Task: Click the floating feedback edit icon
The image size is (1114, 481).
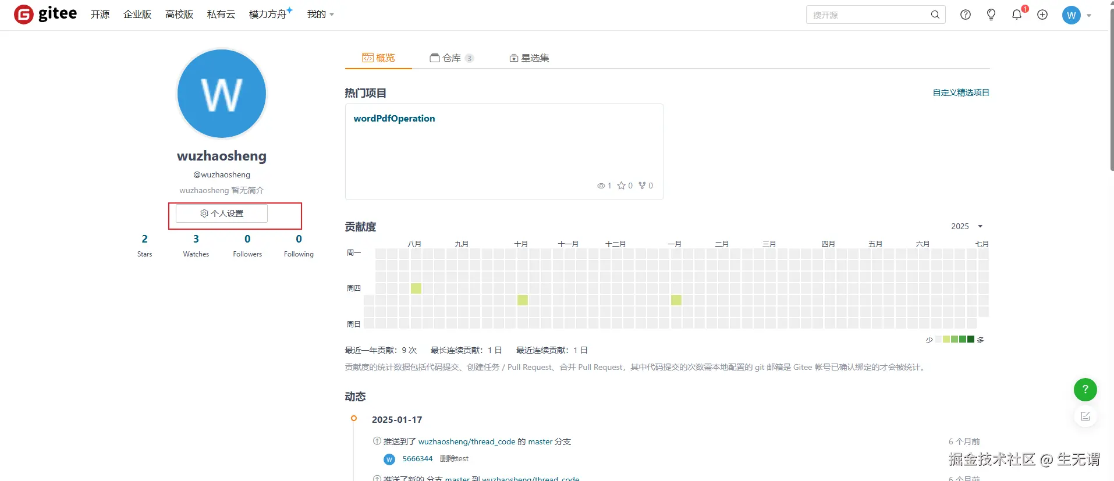Action: point(1085,416)
